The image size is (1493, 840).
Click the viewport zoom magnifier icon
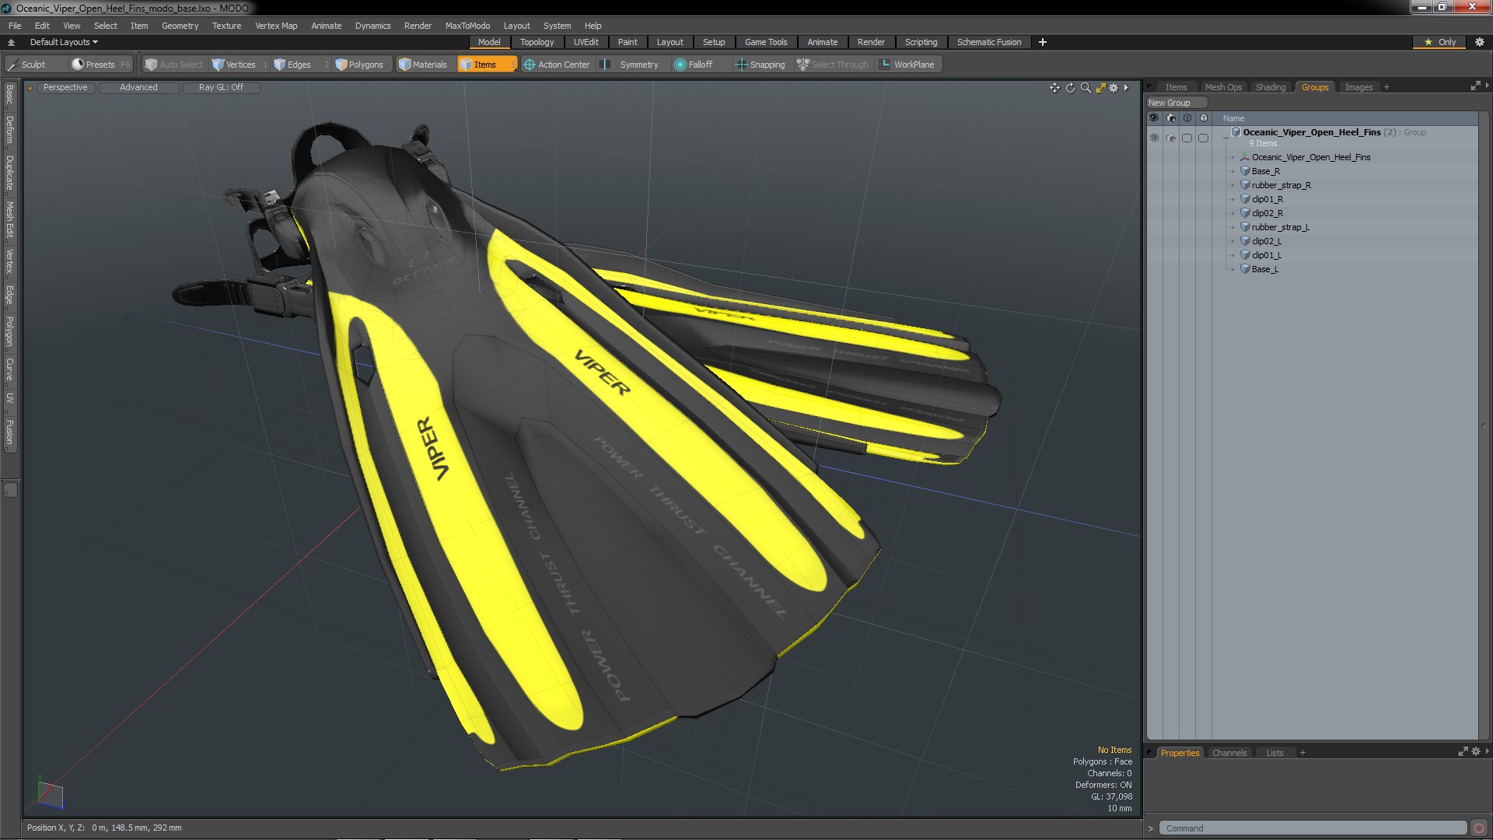1086,88
